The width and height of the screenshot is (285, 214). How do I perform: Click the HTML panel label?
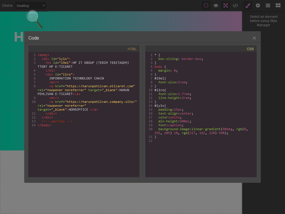click(132, 49)
